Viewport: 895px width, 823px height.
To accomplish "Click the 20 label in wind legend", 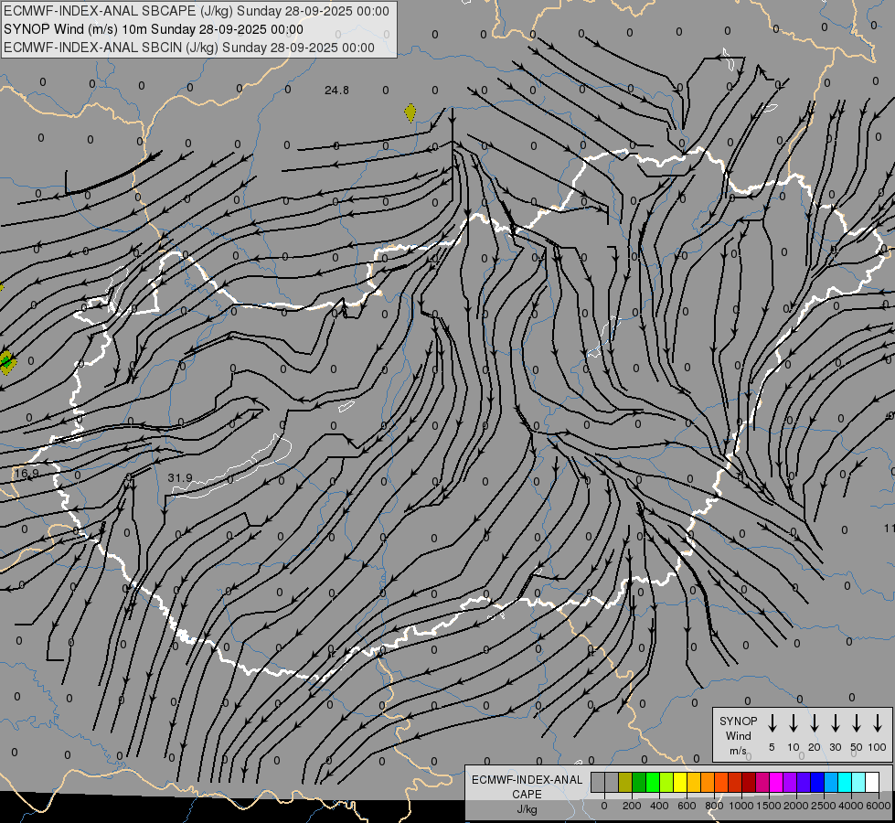I will click(815, 747).
